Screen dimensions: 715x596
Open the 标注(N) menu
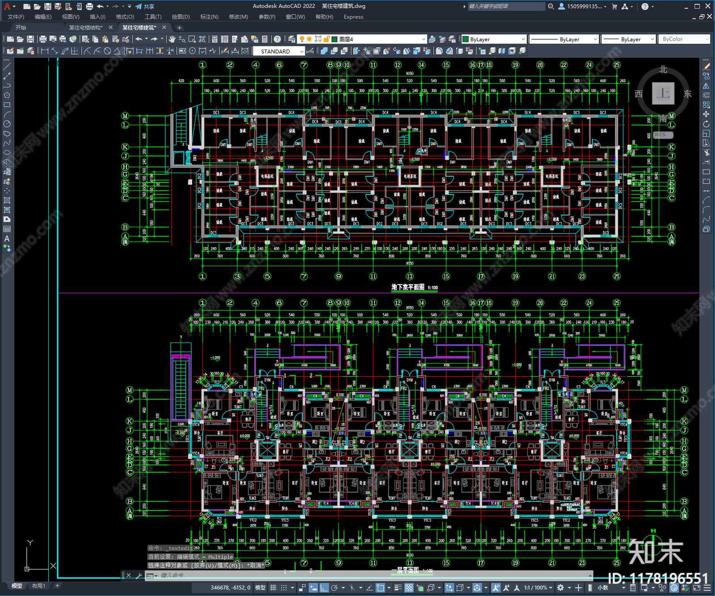(210, 17)
